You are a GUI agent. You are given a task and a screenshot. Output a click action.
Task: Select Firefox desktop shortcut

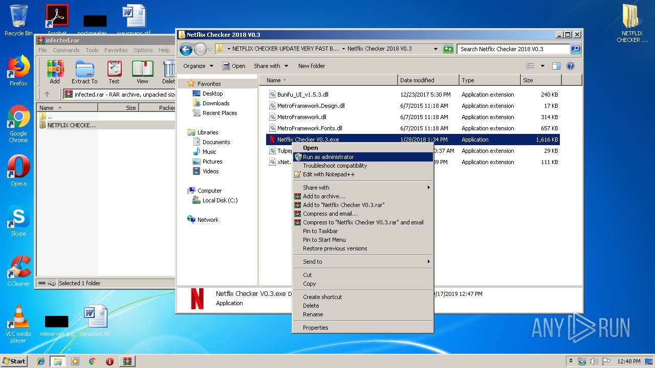point(18,71)
